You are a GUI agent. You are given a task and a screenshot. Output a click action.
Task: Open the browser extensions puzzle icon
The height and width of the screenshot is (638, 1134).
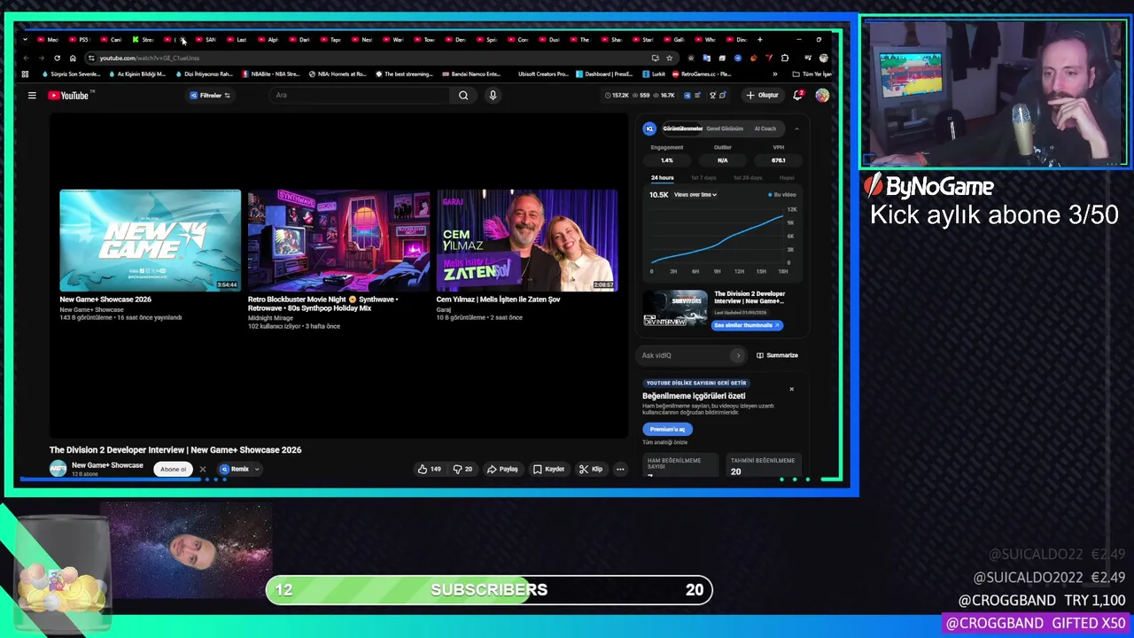[785, 58]
